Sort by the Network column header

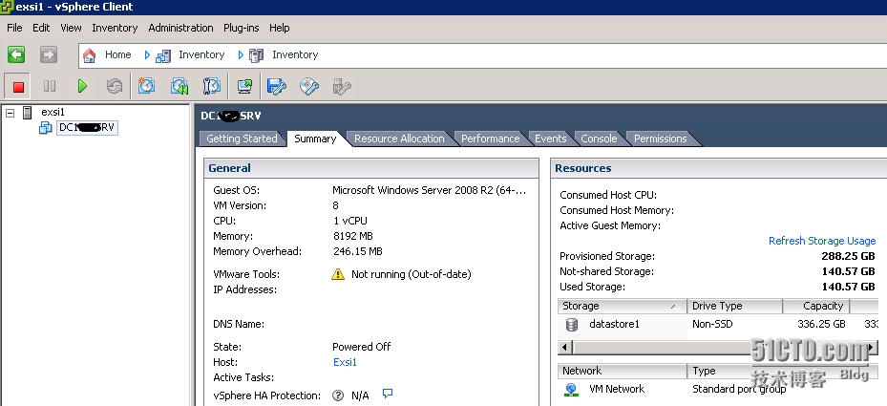623,371
